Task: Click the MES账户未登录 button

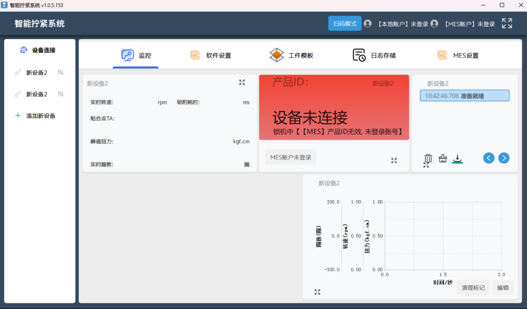Action: pos(291,157)
